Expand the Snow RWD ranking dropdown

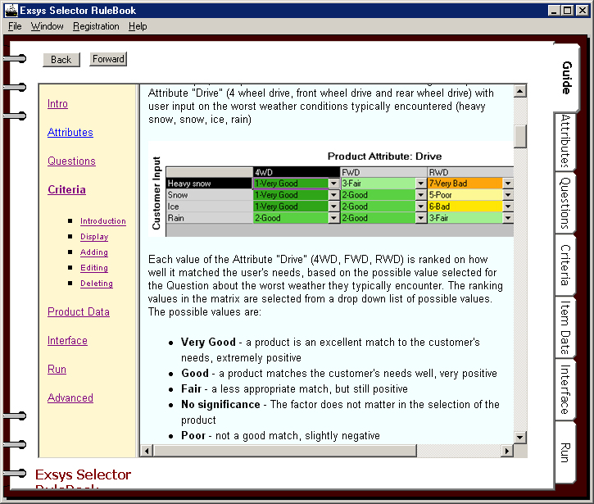(508, 195)
